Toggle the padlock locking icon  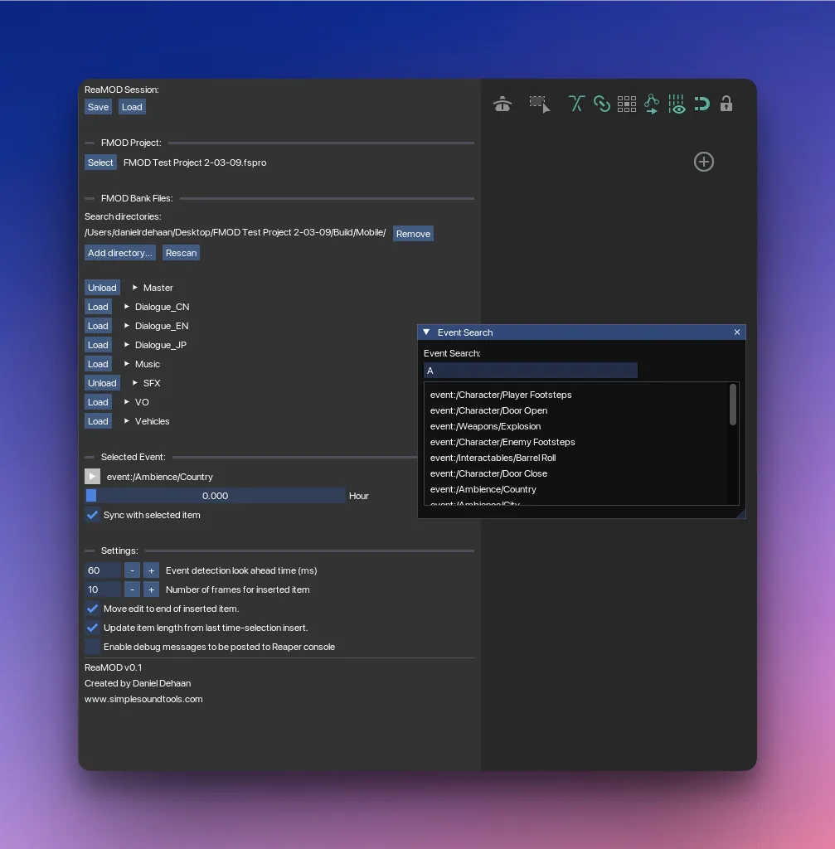click(x=726, y=104)
